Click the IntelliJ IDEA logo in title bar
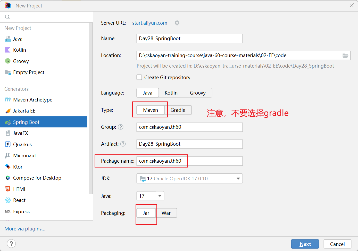The width and height of the screenshot is (358, 251). tap(8, 5)
